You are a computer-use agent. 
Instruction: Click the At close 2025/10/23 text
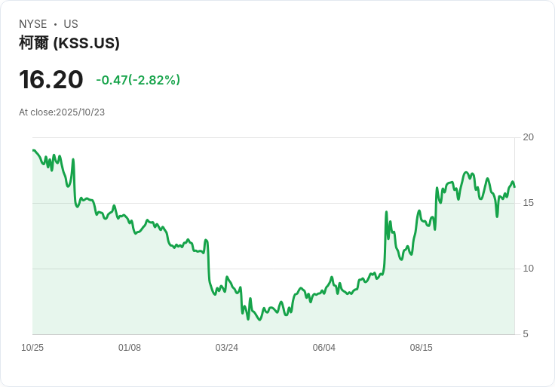tap(62, 112)
